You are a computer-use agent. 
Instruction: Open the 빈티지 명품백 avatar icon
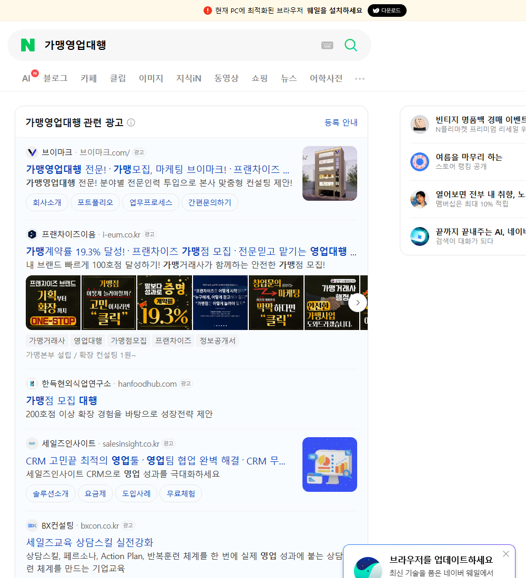pos(420,124)
